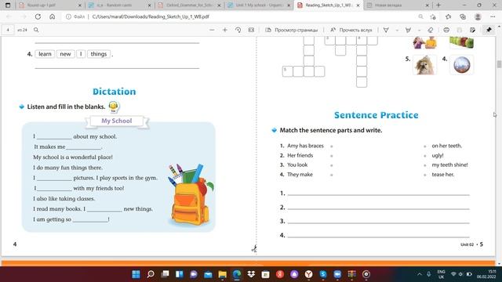Unpin the PDF toolbar

tap(489, 30)
